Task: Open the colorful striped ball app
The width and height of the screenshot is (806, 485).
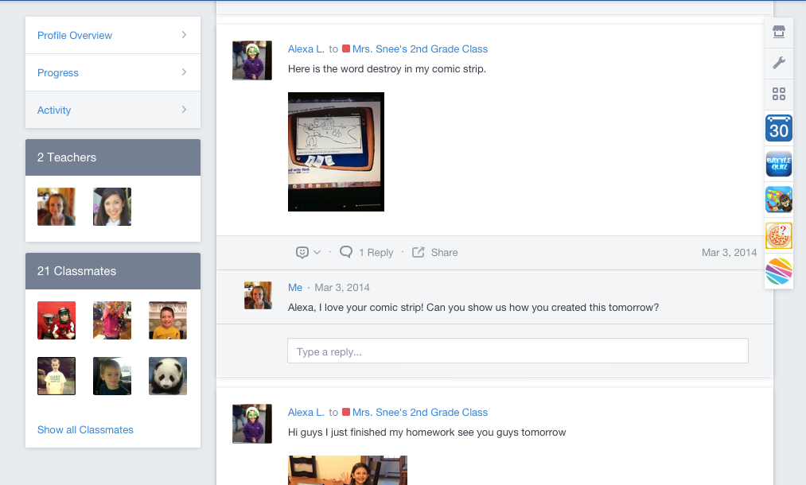Action: 779,272
